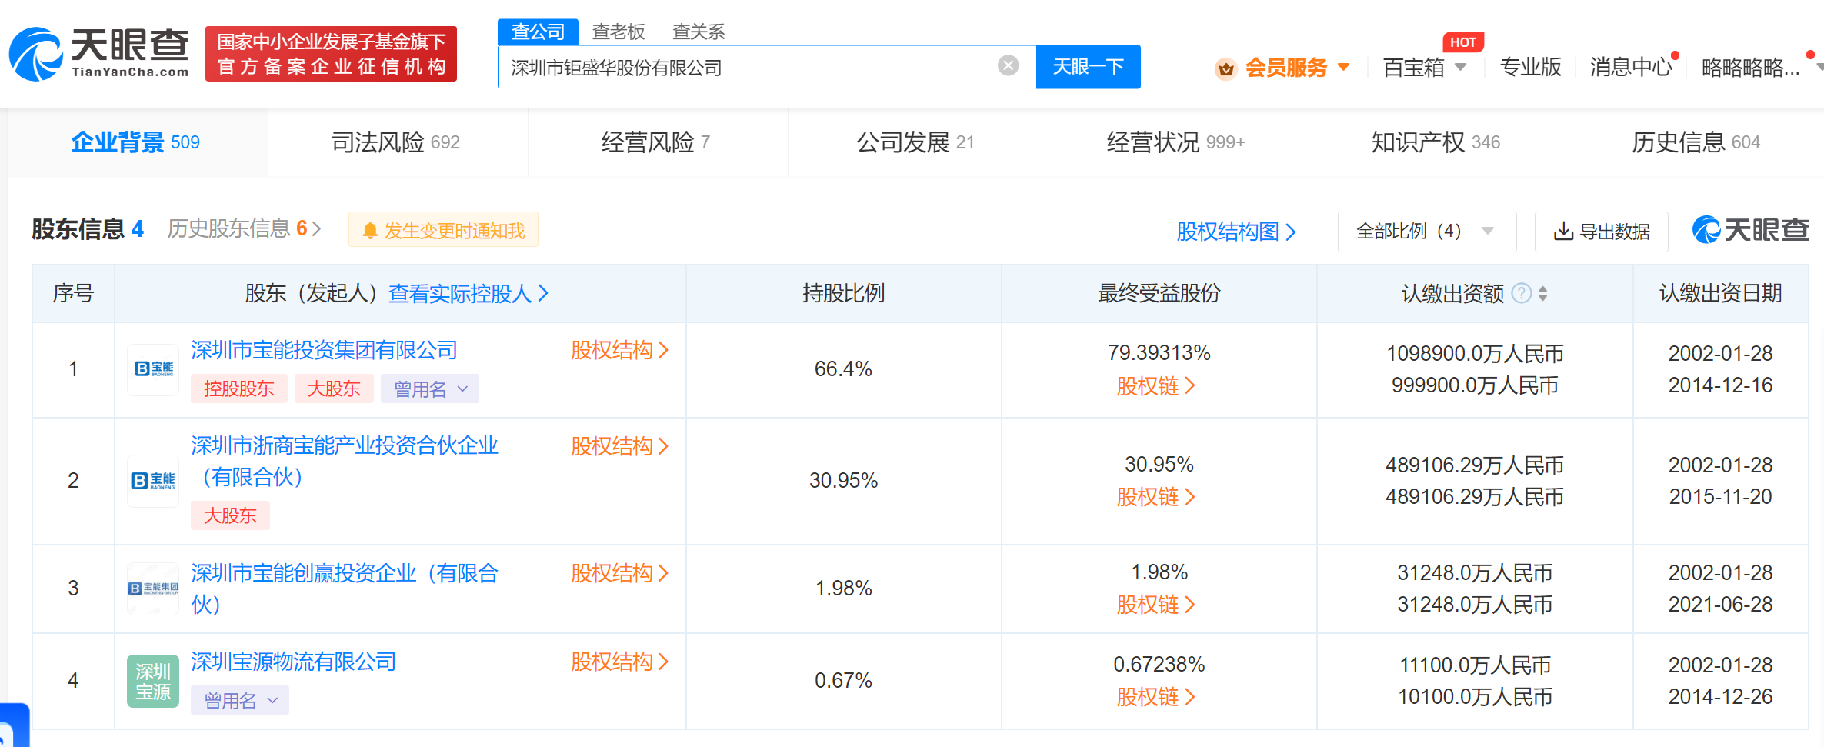Switch to the 历史信息 604 tab
Viewport: 1824px width, 747px height.
coord(1696,142)
